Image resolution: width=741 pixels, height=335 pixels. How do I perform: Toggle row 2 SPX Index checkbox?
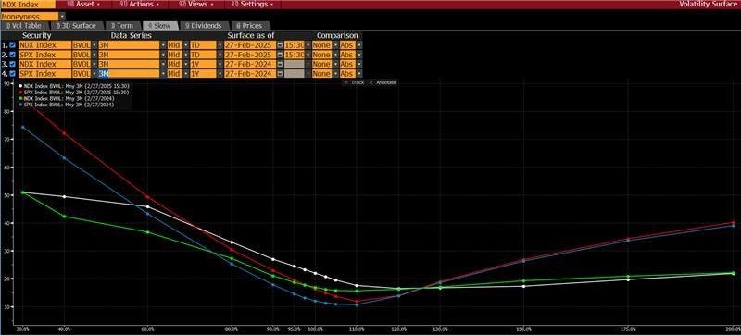point(12,55)
